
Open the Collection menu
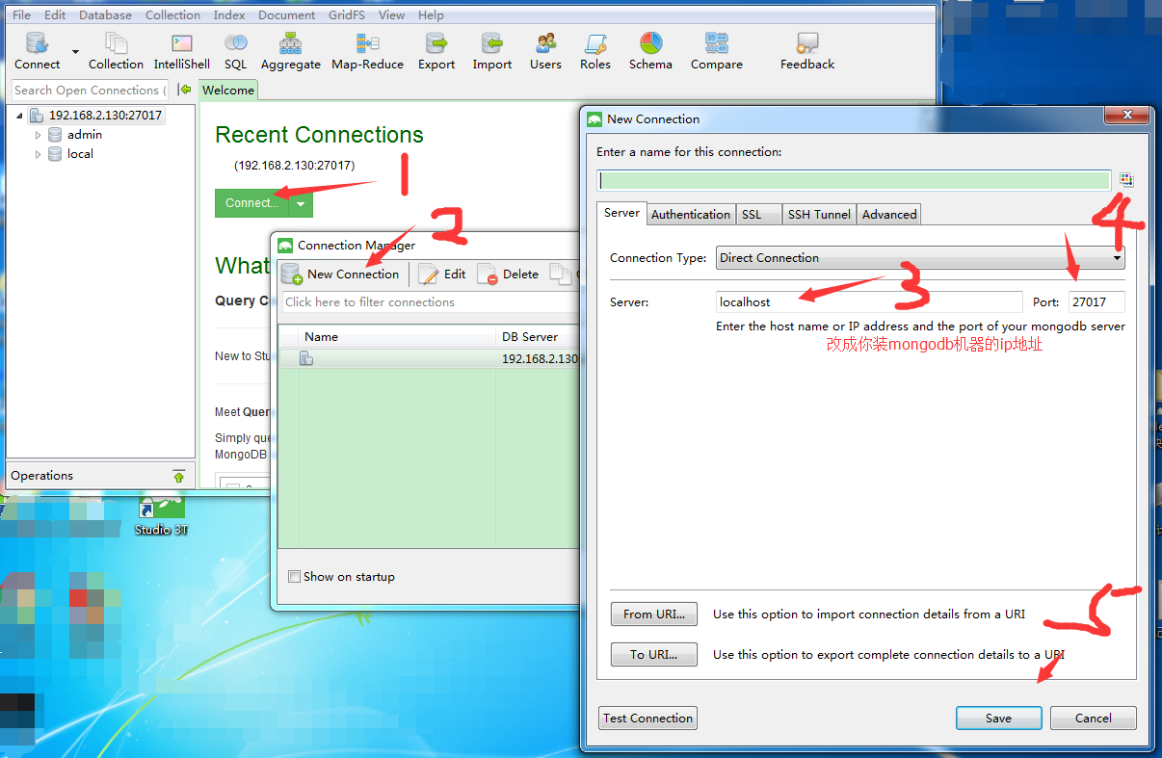172,15
